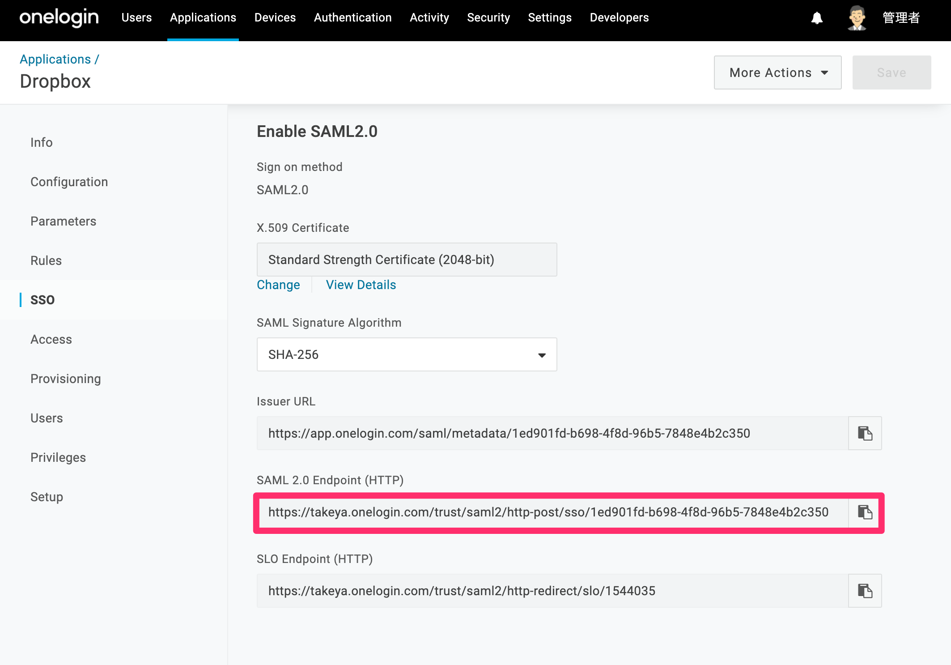Click the X.509 certificate field
The width and height of the screenshot is (951, 665).
point(407,260)
